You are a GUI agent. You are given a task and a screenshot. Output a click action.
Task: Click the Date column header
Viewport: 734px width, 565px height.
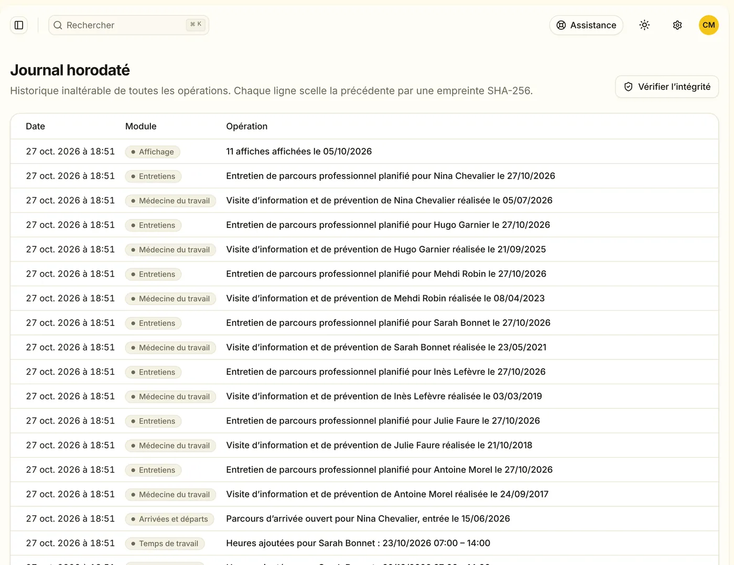click(35, 126)
